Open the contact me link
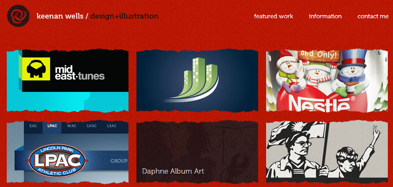 tap(373, 16)
